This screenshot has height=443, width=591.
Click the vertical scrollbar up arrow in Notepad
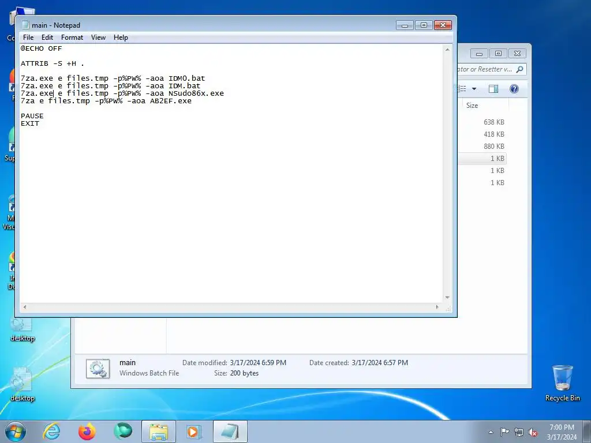[447, 50]
